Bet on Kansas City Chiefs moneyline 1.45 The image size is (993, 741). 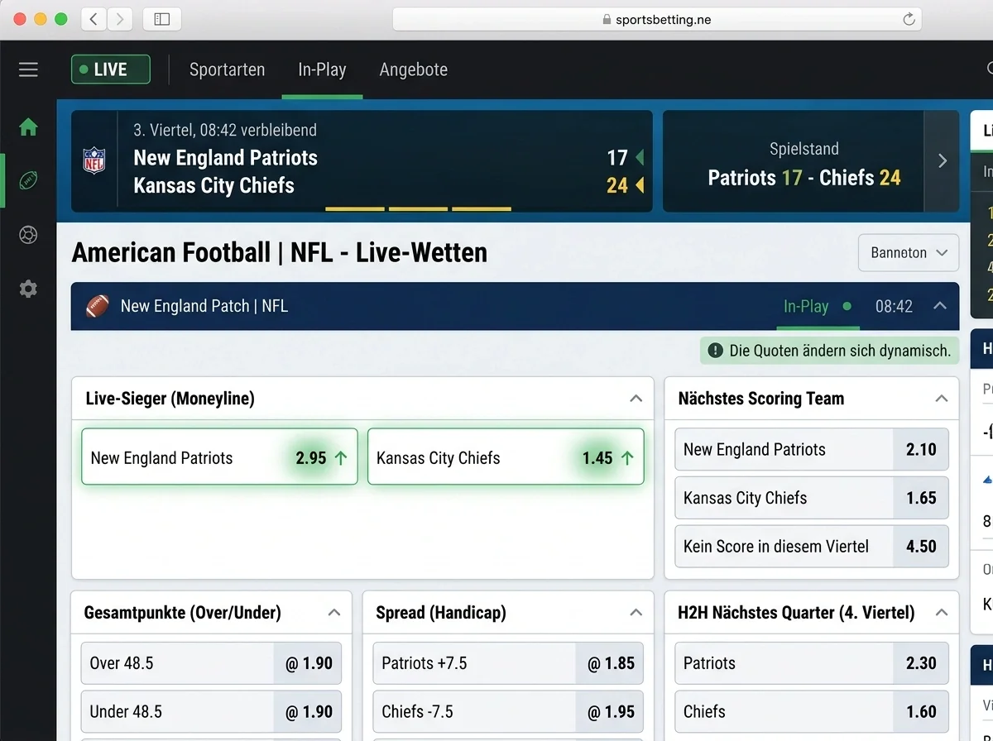(506, 457)
